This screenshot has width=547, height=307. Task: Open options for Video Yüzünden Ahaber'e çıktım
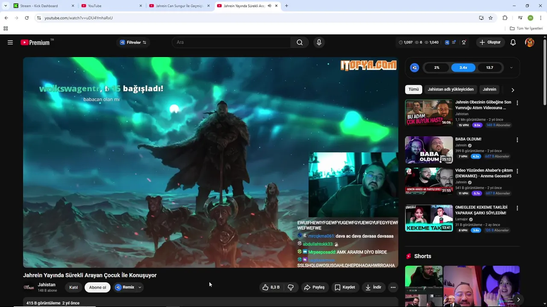(517, 171)
